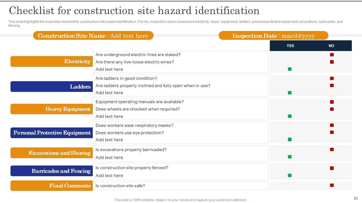Click the slide title text
Screen dimensions: 362x203
(134, 11)
